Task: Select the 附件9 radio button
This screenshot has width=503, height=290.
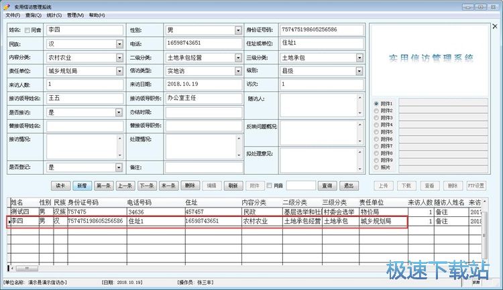Action: tap(376, 160)
